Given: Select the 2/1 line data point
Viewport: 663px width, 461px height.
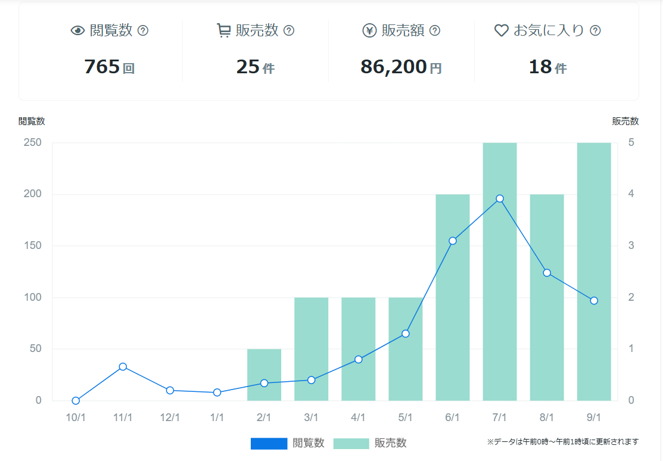Looking at the screenshot, I should pos(264,383).
